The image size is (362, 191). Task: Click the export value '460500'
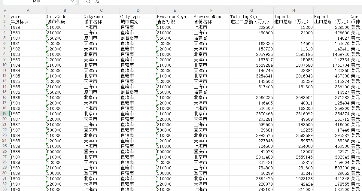[332, 146]
